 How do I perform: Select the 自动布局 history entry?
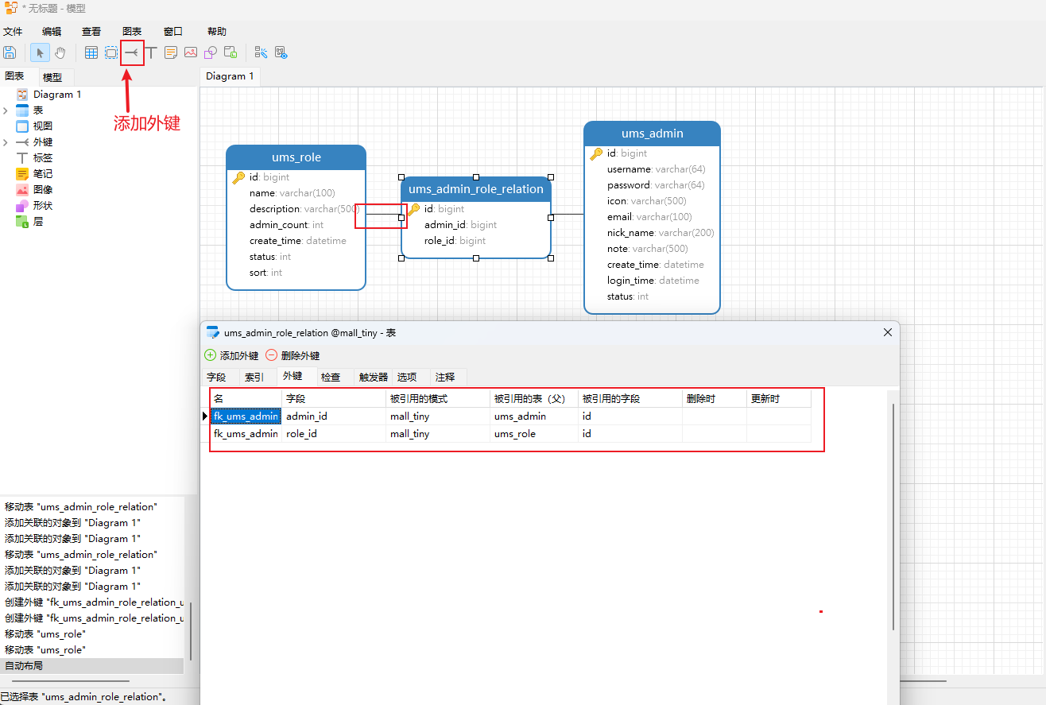tap(91, 666)
